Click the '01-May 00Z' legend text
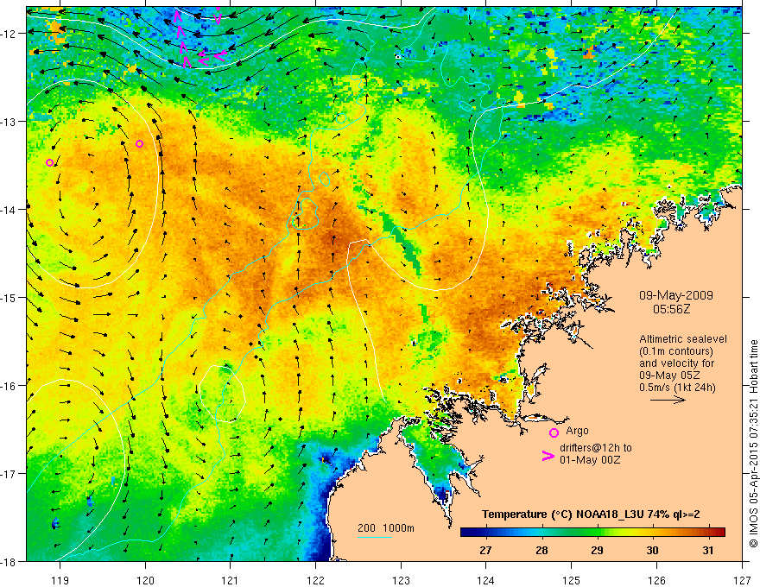The height and width of the screenshot is (587, 760). tap(590, 459)
